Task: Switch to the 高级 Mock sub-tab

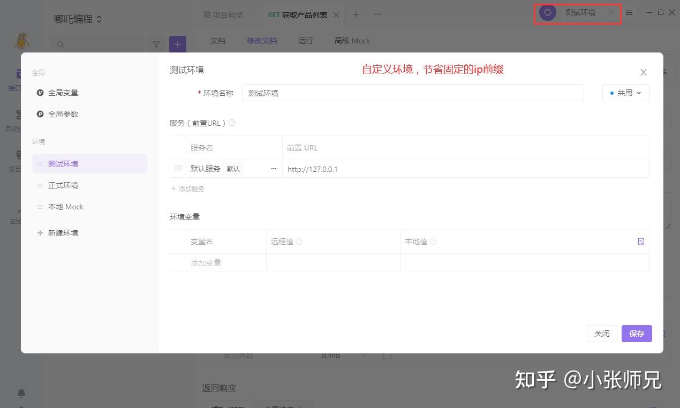Action: point(352,41)
